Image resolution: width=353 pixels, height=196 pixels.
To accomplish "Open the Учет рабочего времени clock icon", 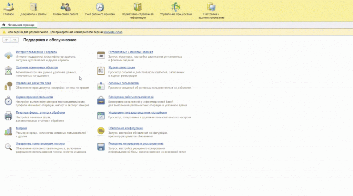I will [100, 7].
